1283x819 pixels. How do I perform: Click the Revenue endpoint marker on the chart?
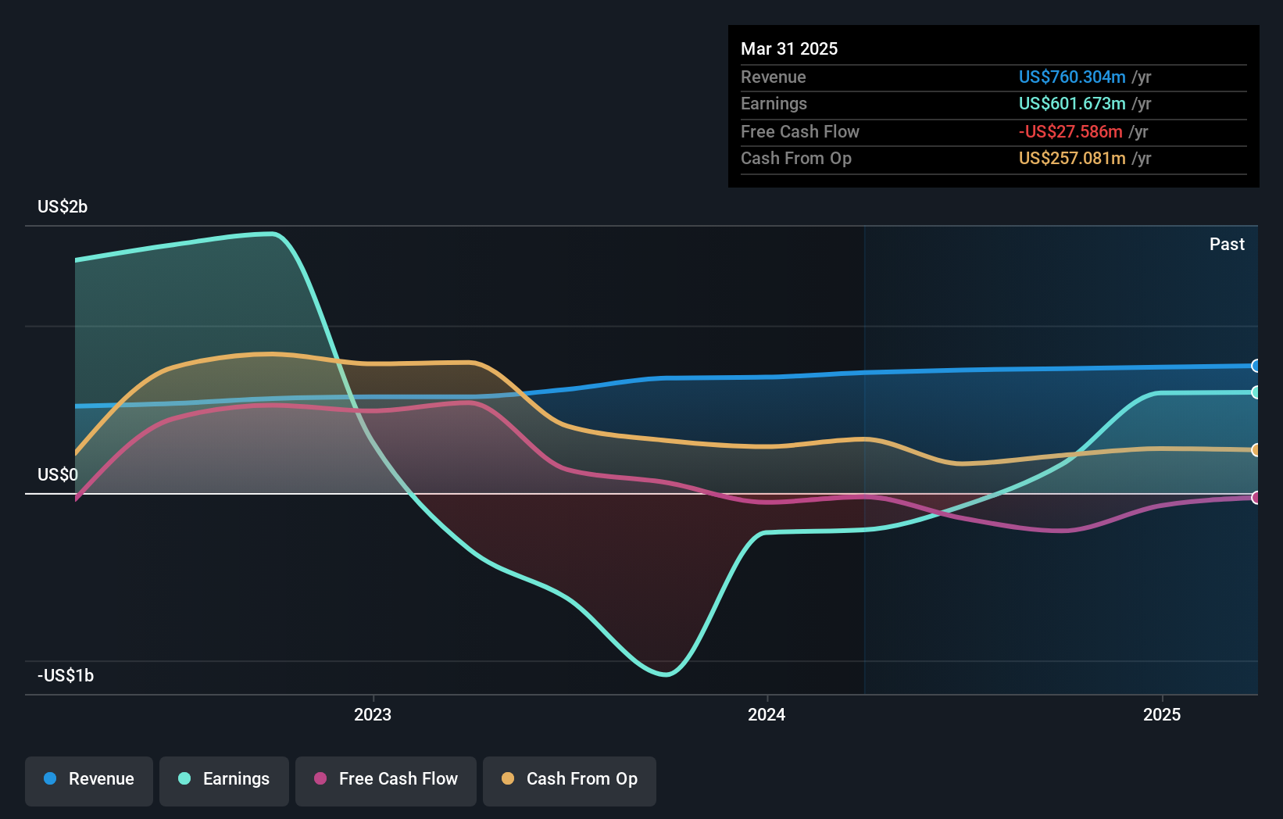click(x=1256, y=366)
